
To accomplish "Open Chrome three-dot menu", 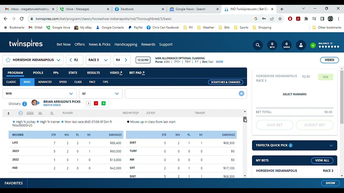I will [x=339, y=19].
